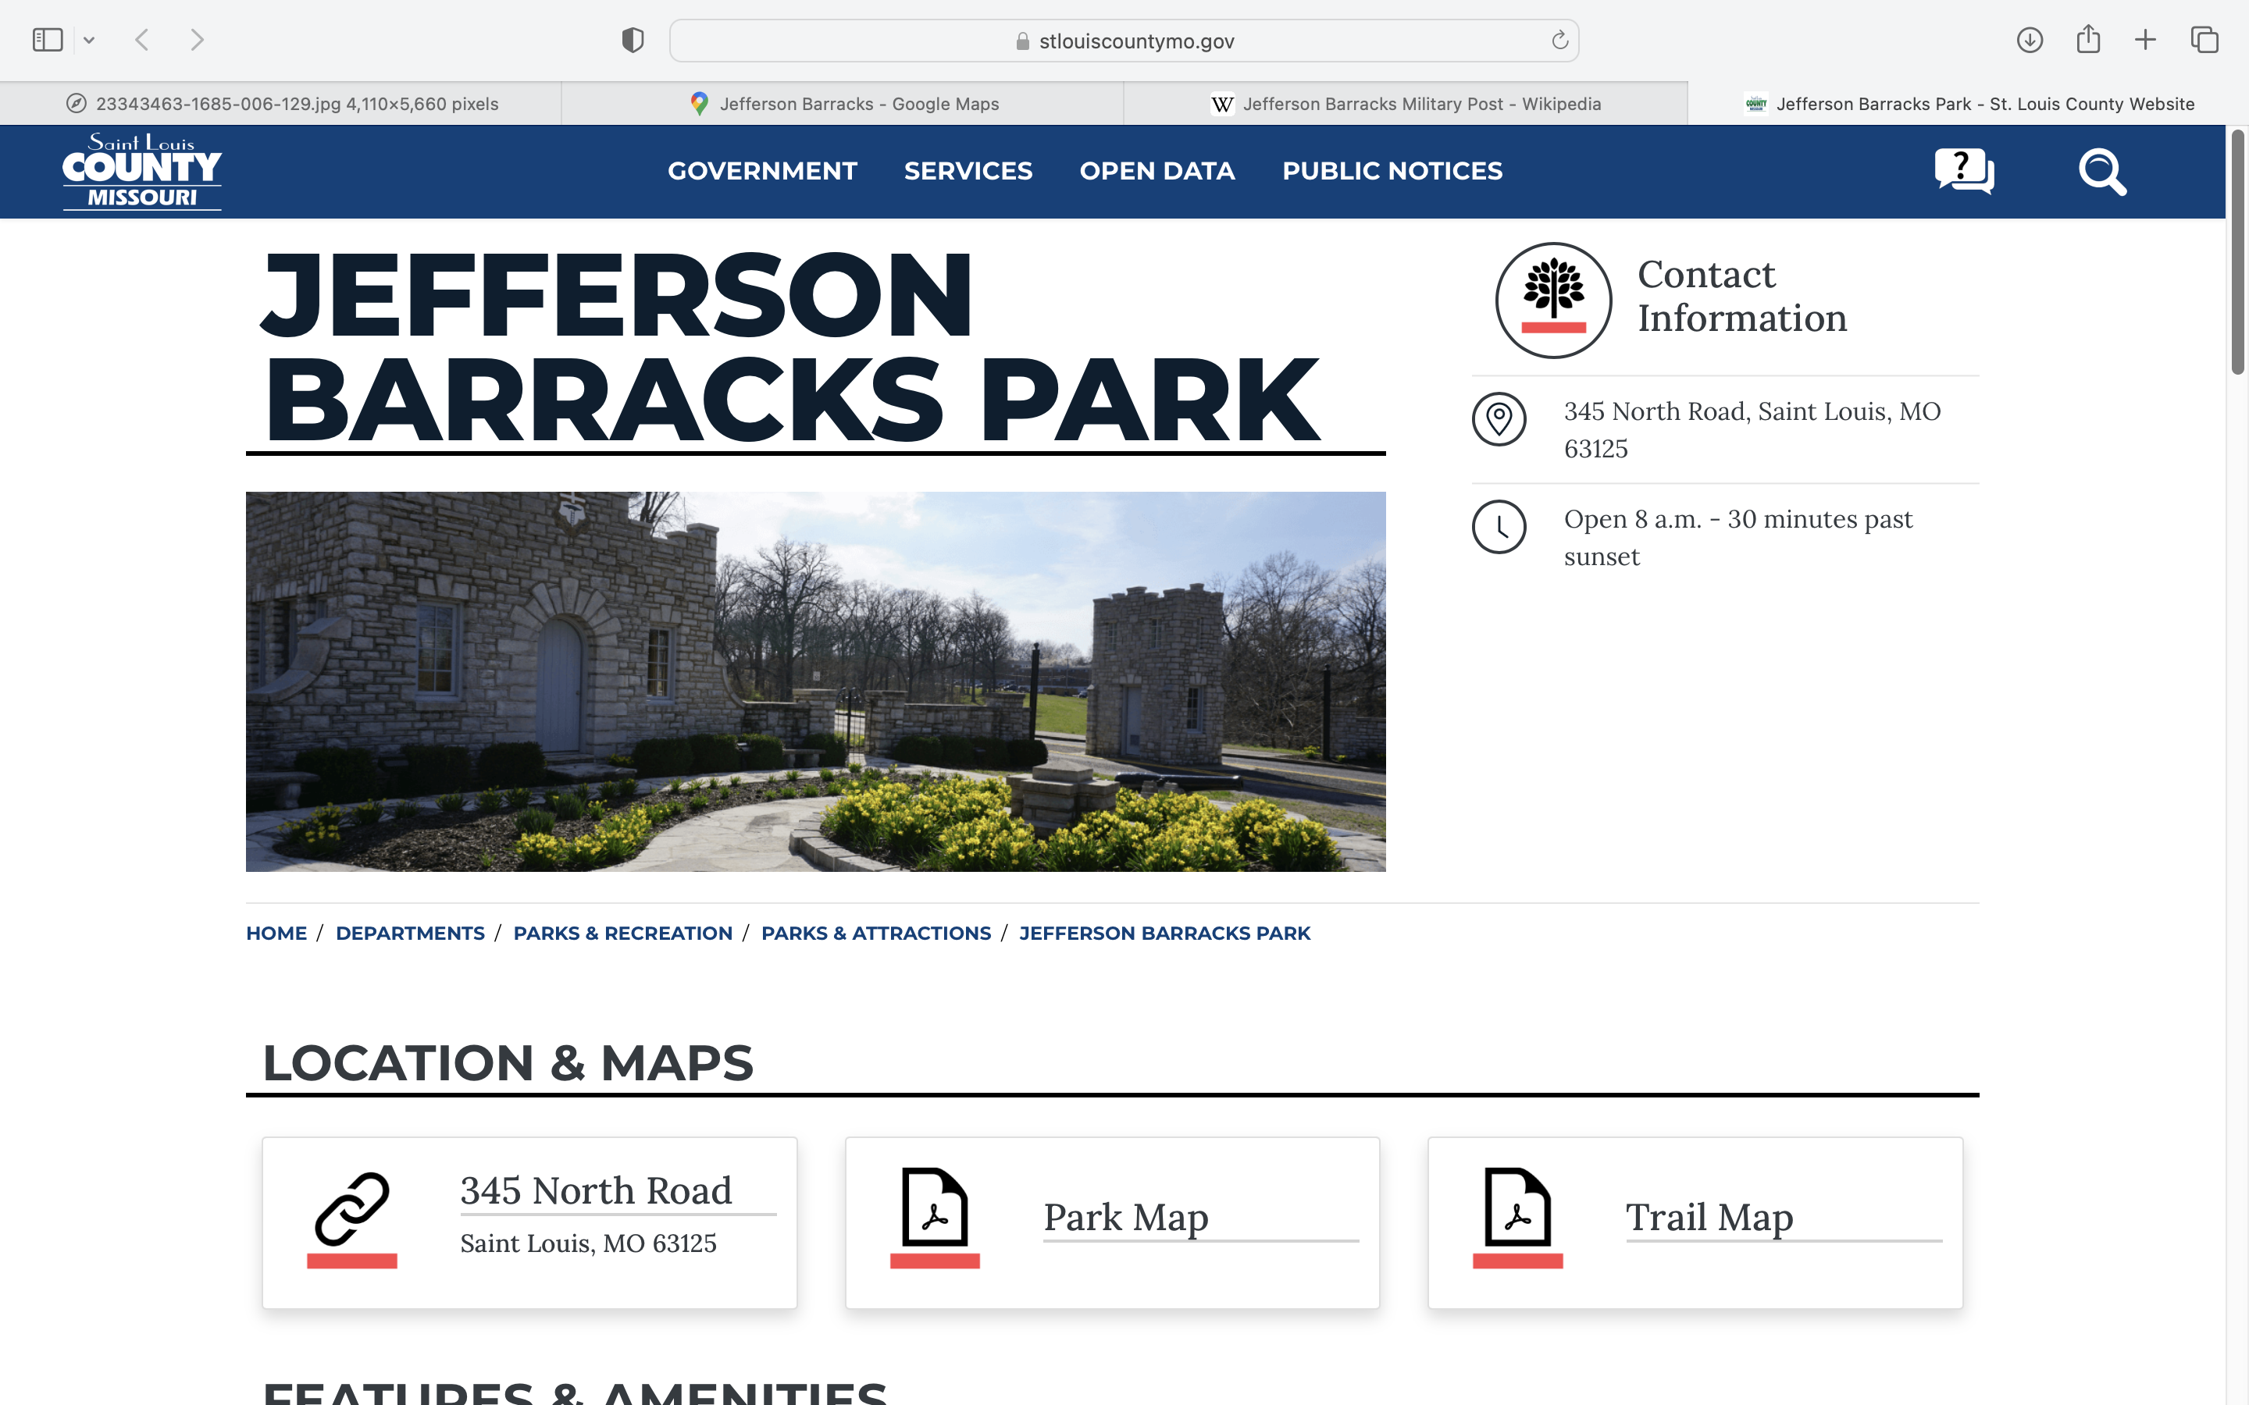Click the stlouiscountymo.gov address field
2249x1405 pixels.
tap(1135, 41)
